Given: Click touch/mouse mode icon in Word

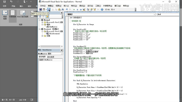Looking at the screenshot, I should pos(25,2).
